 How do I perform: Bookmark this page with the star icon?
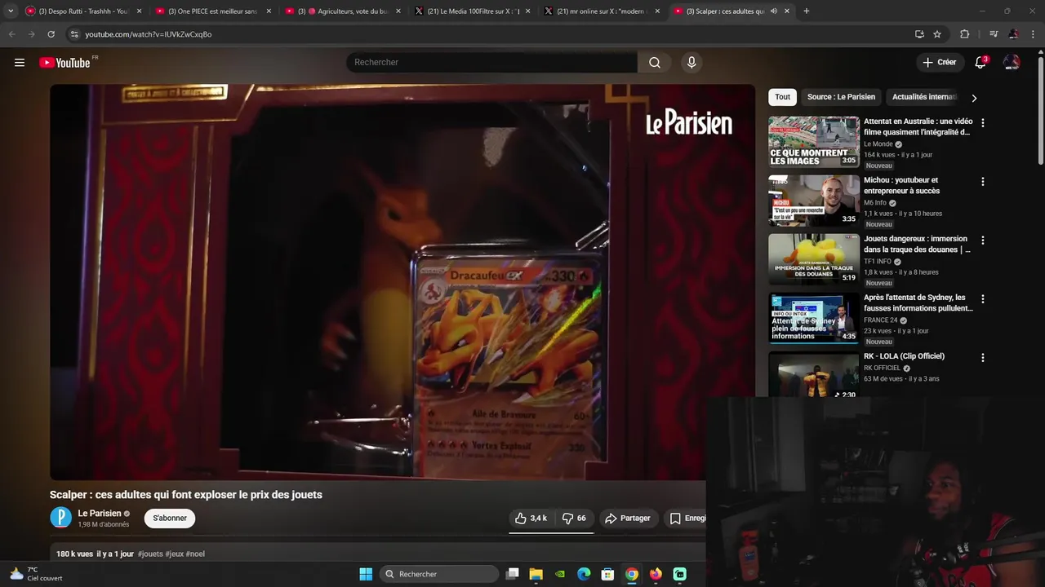(x=937, y=34)
